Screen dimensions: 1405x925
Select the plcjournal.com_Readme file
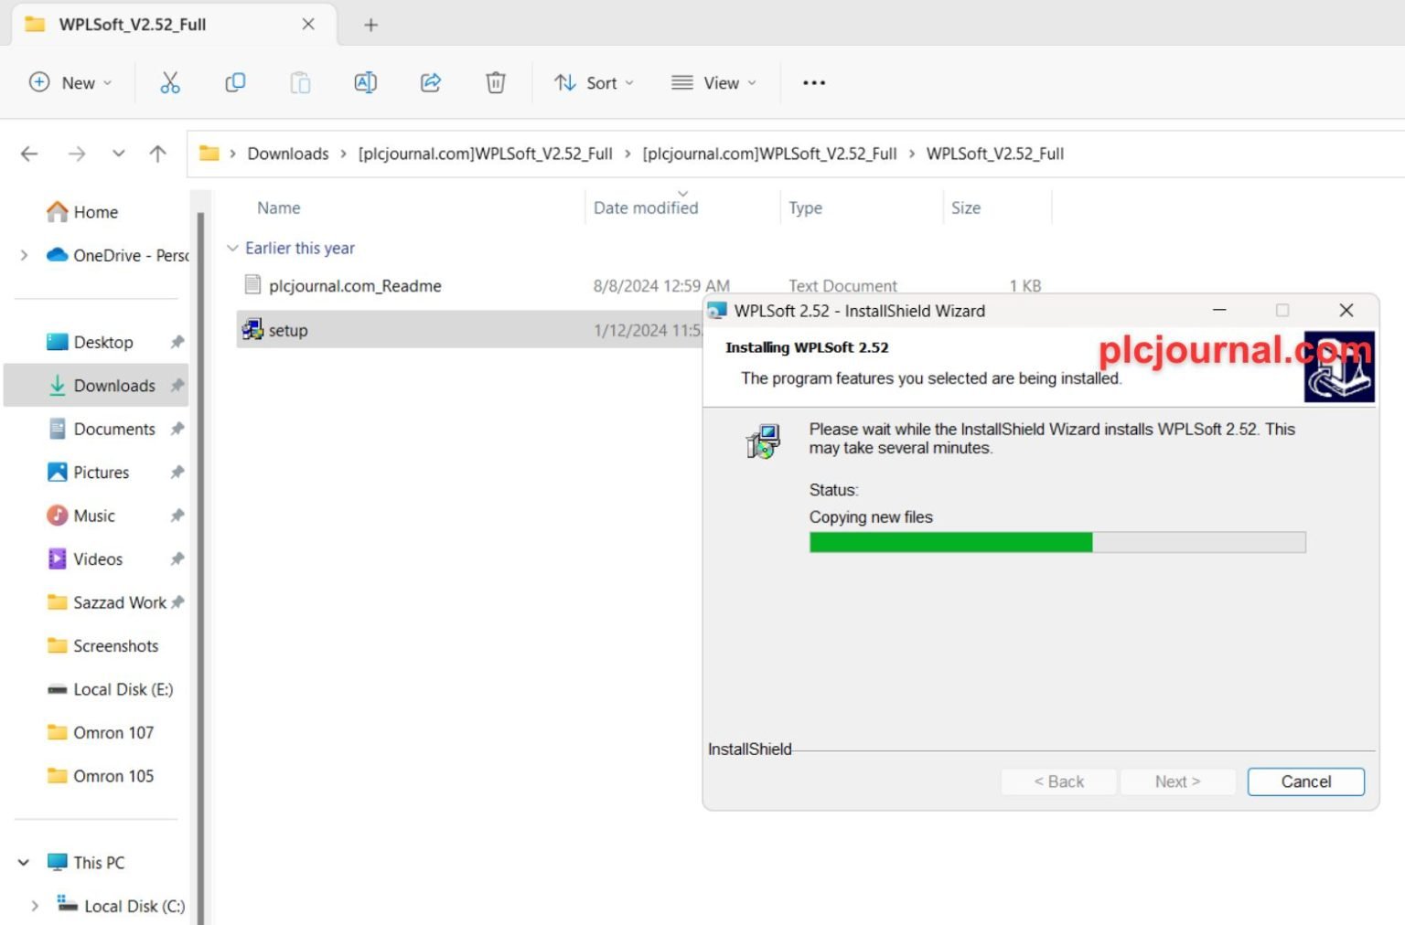click(x=354, y=286)
